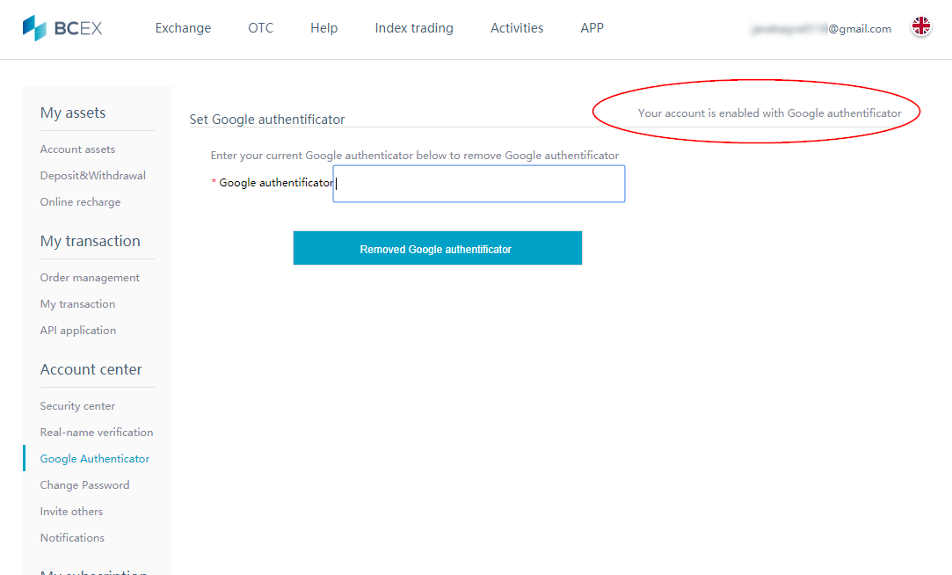
Task: Click the gmail.com account email
Action: click(822, 28)
